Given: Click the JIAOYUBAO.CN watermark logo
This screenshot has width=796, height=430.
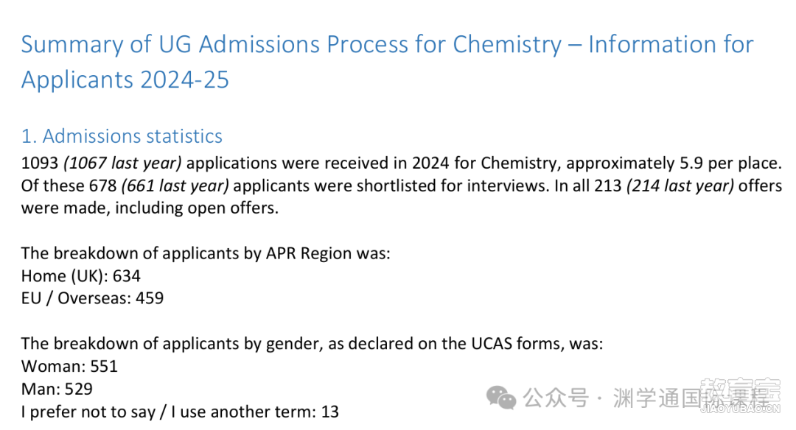Looking at the screenshot, I should [x=740, y=396].
